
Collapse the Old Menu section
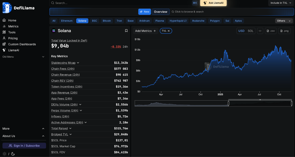[43, 57]
